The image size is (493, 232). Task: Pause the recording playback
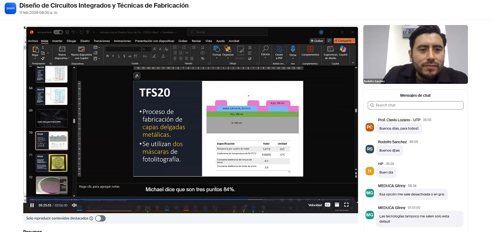[32, 205]
